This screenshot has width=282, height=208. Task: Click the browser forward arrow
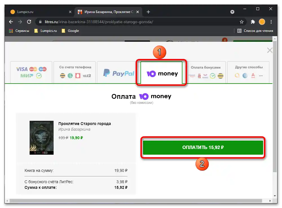(x=20, y=22)
